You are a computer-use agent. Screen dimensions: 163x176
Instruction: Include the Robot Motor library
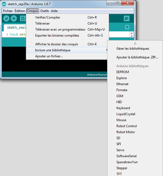click(x=135, y=132)
